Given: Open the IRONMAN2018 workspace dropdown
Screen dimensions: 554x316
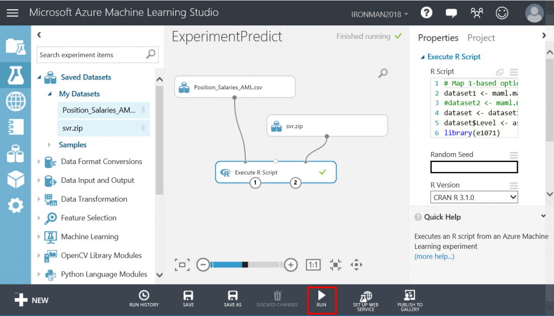Looking at the screenshot, I should point(379,15).
